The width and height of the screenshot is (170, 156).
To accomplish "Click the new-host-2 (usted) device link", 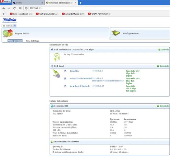I will pos(80,86).
